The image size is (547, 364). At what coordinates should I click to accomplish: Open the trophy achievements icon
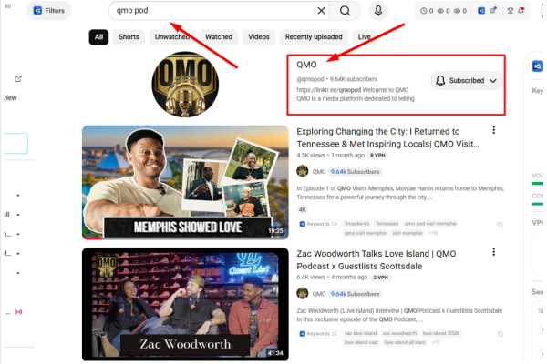tap(510, 11)
